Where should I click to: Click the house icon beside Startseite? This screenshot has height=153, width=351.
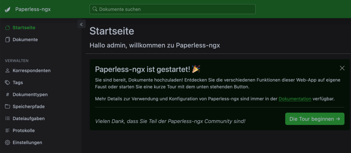(8, 28)
